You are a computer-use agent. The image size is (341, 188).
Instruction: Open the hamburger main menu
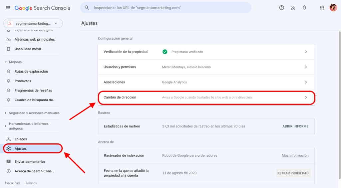pyautogui.click(x=8, y=8)
